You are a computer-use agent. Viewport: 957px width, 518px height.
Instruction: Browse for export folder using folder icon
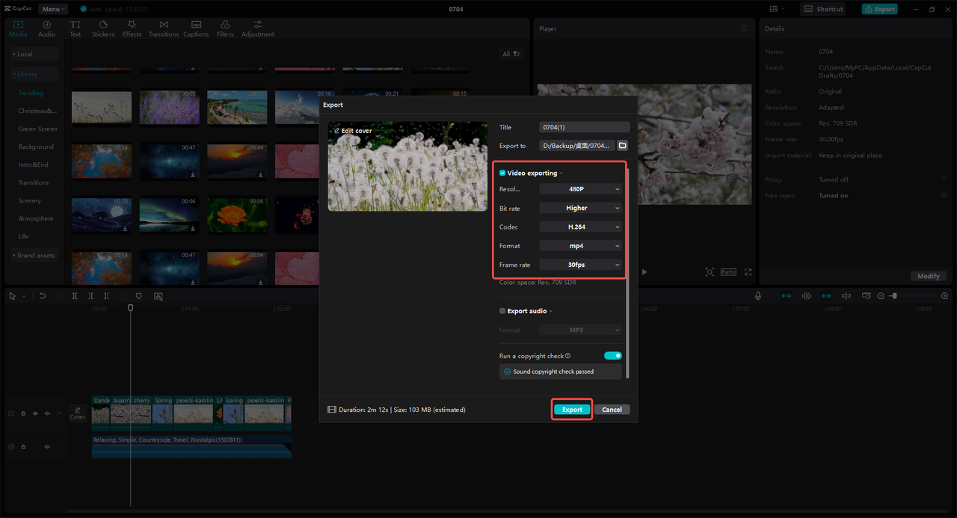623,146
